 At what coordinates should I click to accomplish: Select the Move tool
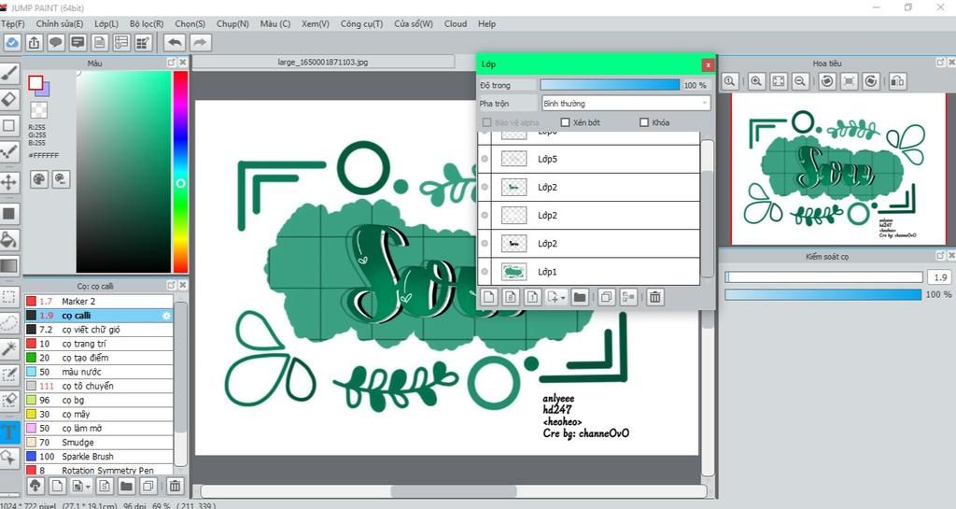(8, 182)
